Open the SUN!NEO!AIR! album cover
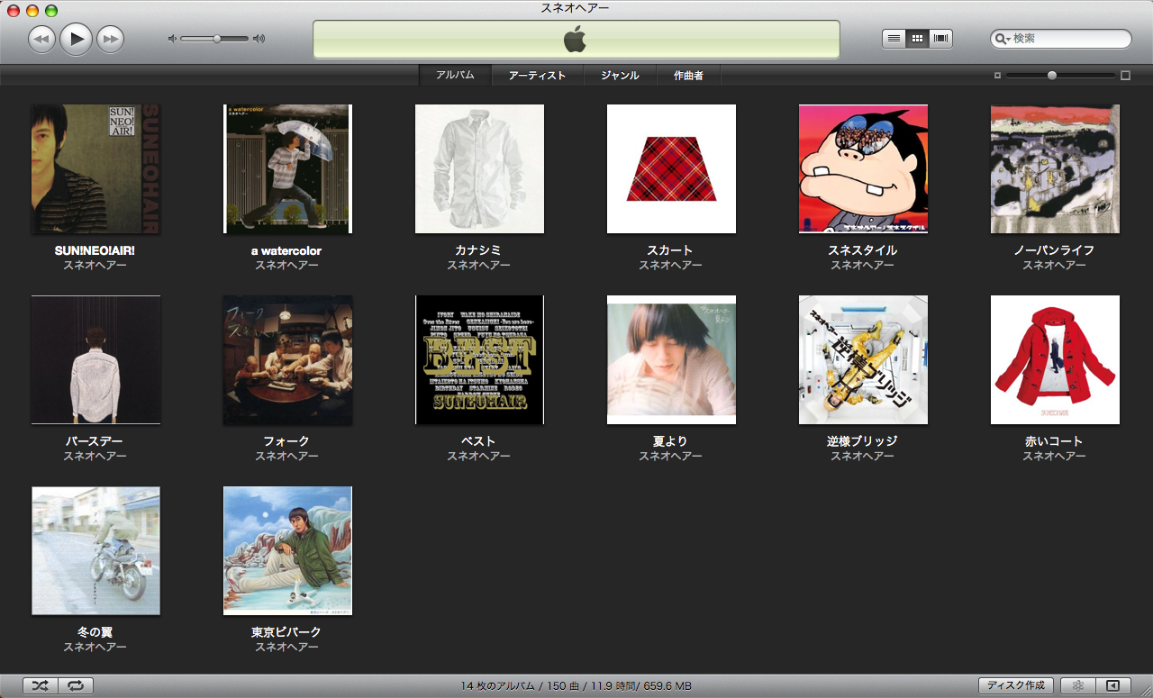This screenshot has width=1153, height=698. coord(95,168)
